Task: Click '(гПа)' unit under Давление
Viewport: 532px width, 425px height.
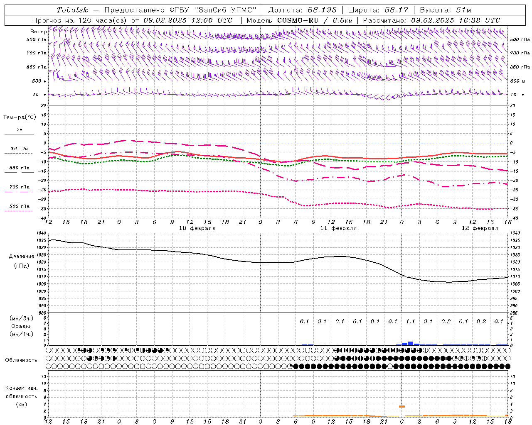Action: click(22, 266)
